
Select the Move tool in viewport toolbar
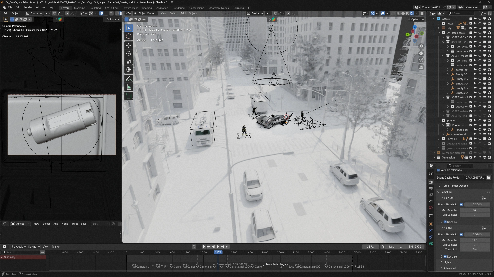tap(129, 45)
